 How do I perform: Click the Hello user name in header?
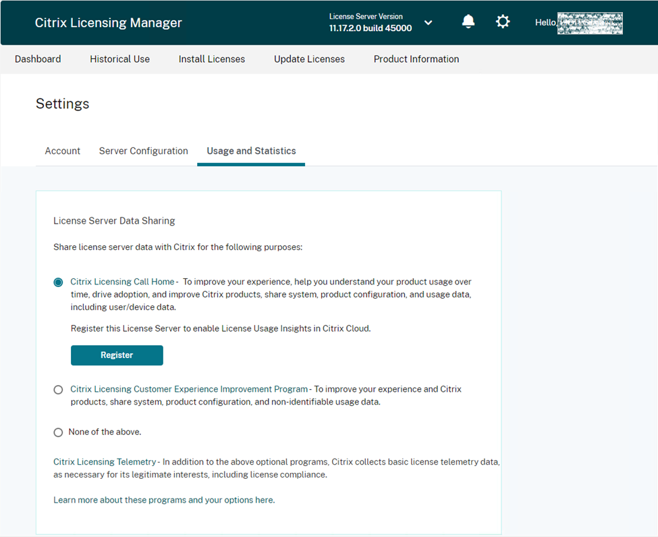(578, 23)
